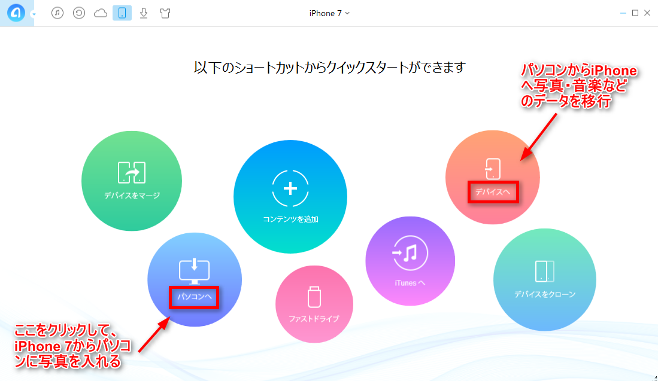Click the デバイスへ circle

[493, 177]
